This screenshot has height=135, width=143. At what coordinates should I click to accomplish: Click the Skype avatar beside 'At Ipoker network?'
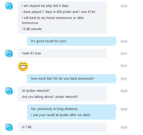click(9, 91)
